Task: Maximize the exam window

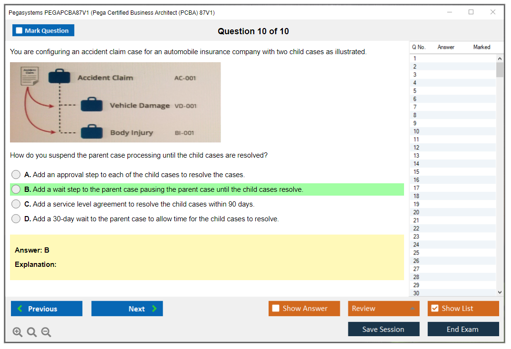Action: [x=471, y=12]
